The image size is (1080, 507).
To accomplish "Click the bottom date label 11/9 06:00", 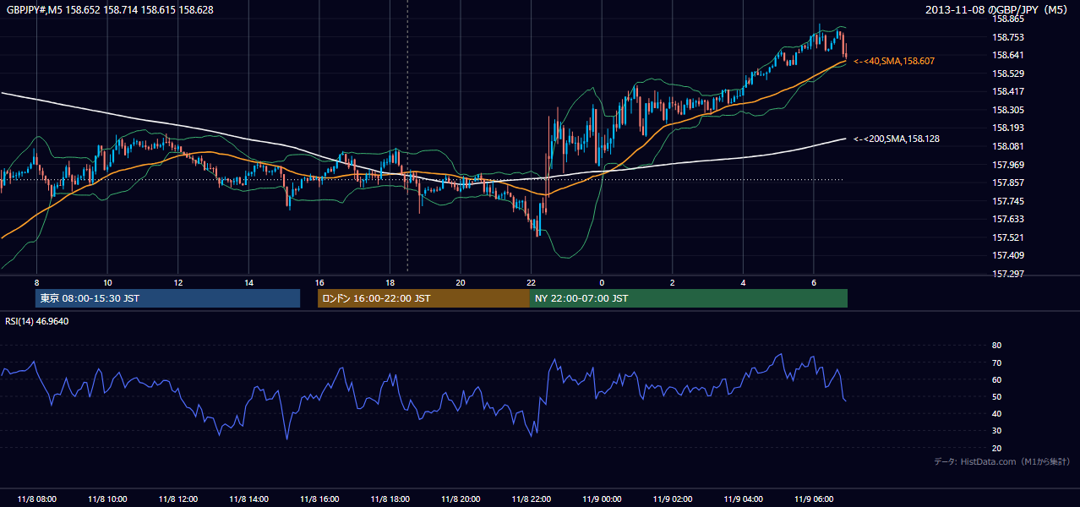I will (x=814, y=499).
